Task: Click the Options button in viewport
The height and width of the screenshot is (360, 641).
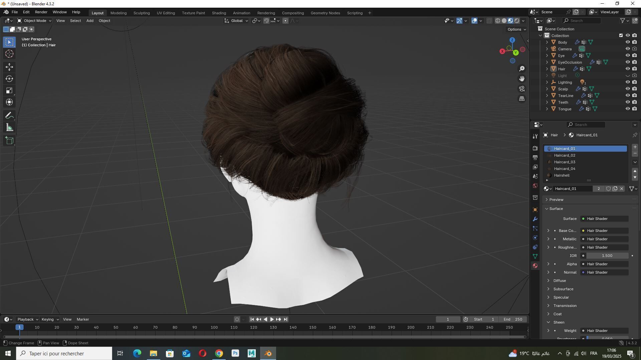Action: click(x=516, y=29)
